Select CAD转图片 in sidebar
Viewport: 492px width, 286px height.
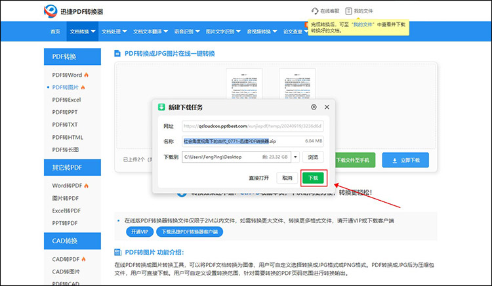pos(66,272)
